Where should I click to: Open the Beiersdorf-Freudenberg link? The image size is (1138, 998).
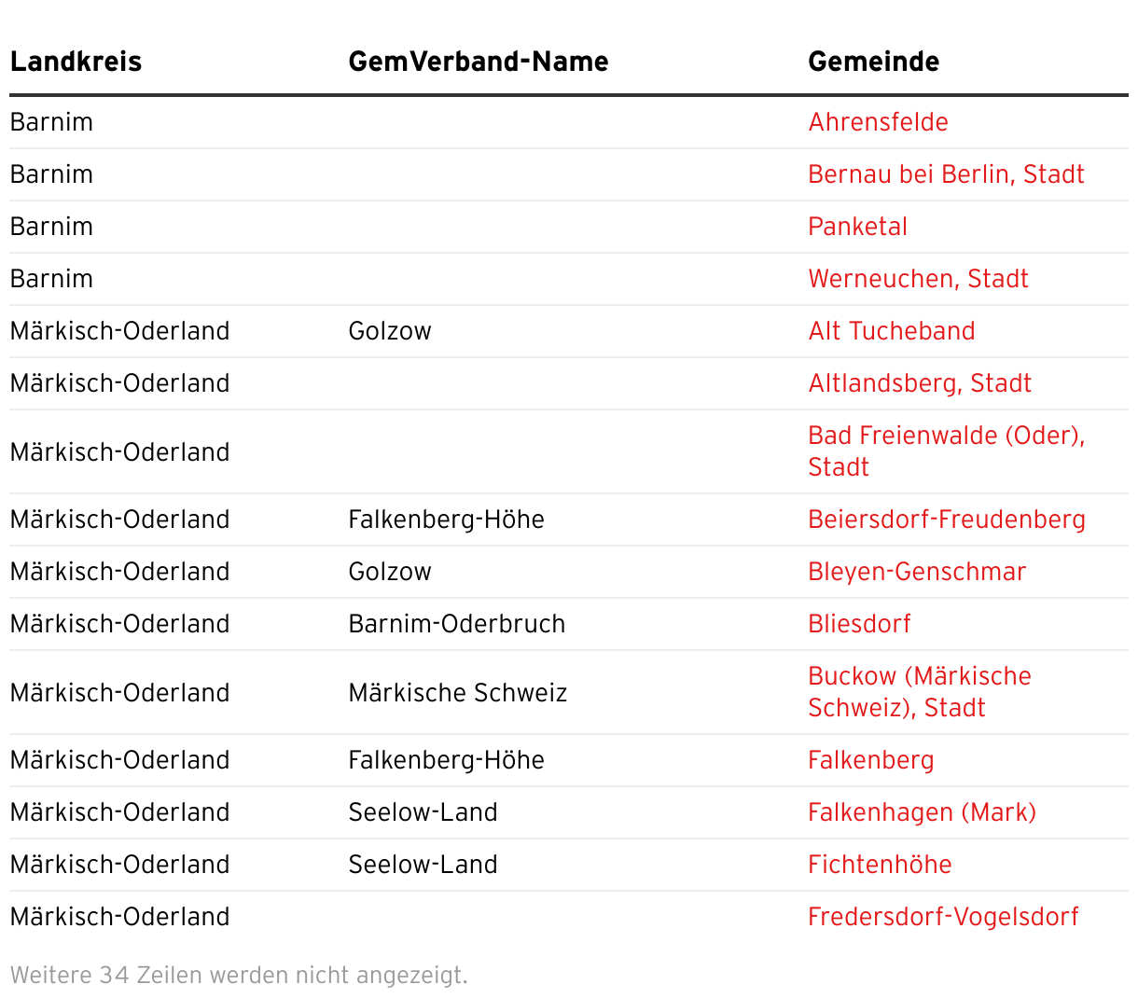(x=946, y=520)
